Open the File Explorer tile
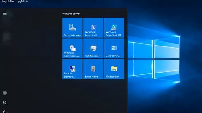Image resolution: width=202 pixels, height=113 pixels. 114,69
